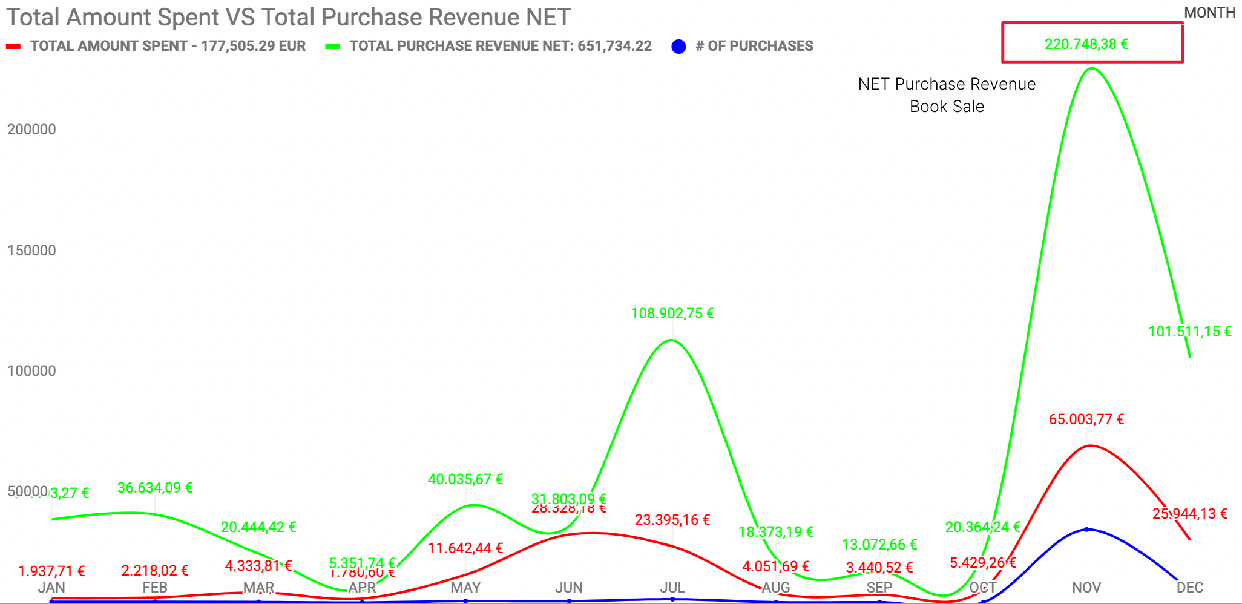
Task: Toggle the TOTAL AMOUNT SPENT legend label
Action: click(x=168, y=46)
